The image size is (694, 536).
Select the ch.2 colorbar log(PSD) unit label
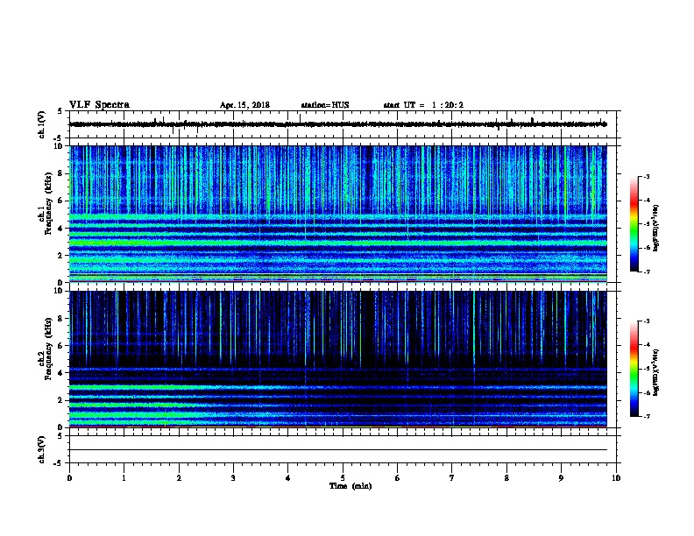[x=656, y=373]
